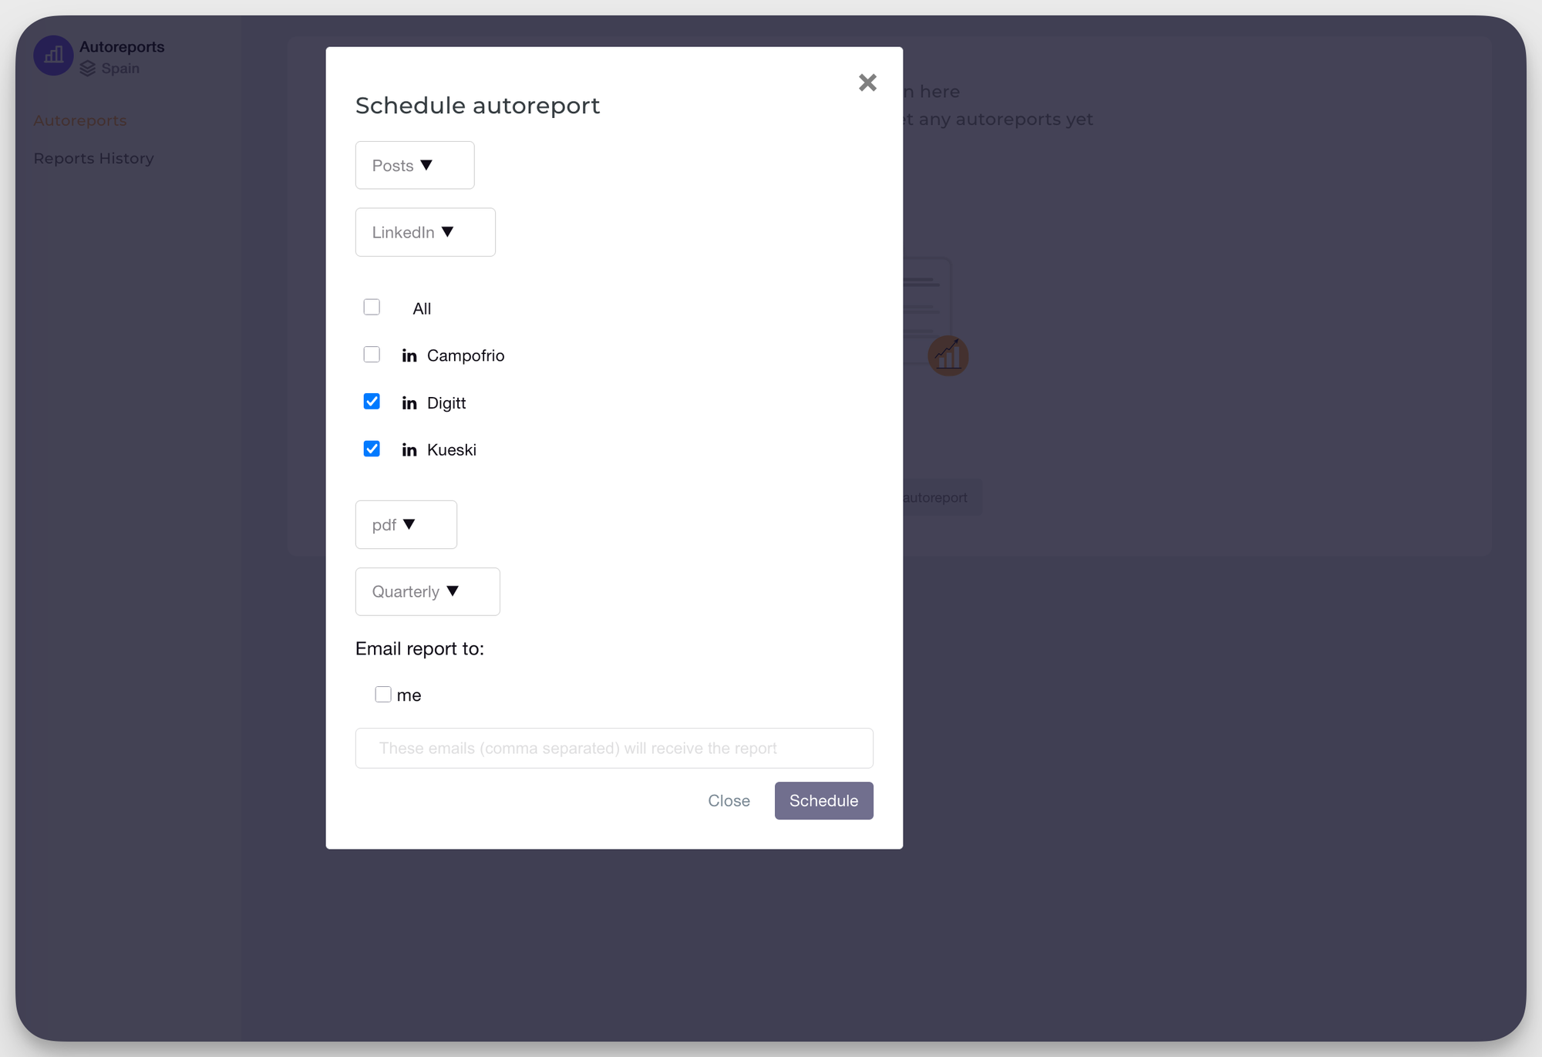The height and width of the screenshot is (1057, 1542).
Task: Click the X icon to dismiss the dialog
Action: point(867,82)
